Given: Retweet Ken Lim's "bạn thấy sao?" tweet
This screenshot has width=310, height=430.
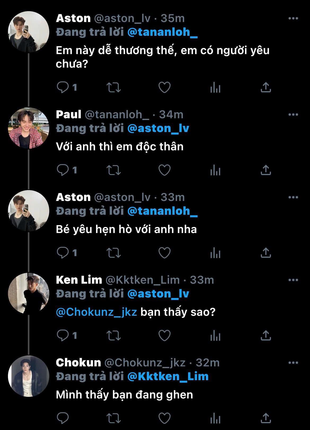Looking at the screenshot, I should coord(113,336).
